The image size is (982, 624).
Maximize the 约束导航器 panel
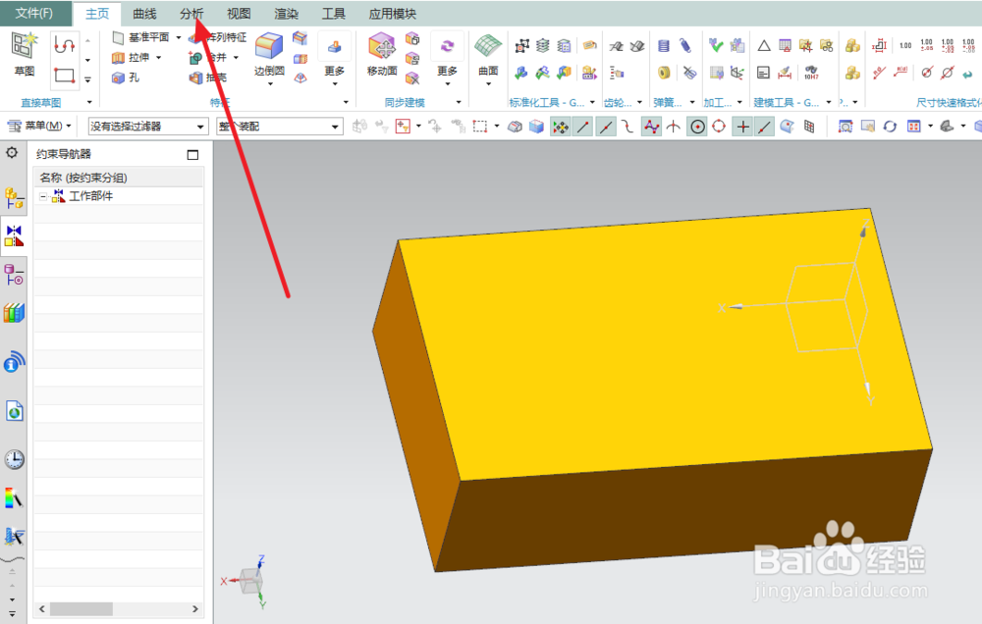click(x=192, y=155)
